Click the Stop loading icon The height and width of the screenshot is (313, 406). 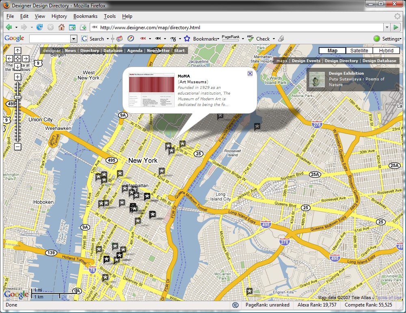[x=50, y=27]
